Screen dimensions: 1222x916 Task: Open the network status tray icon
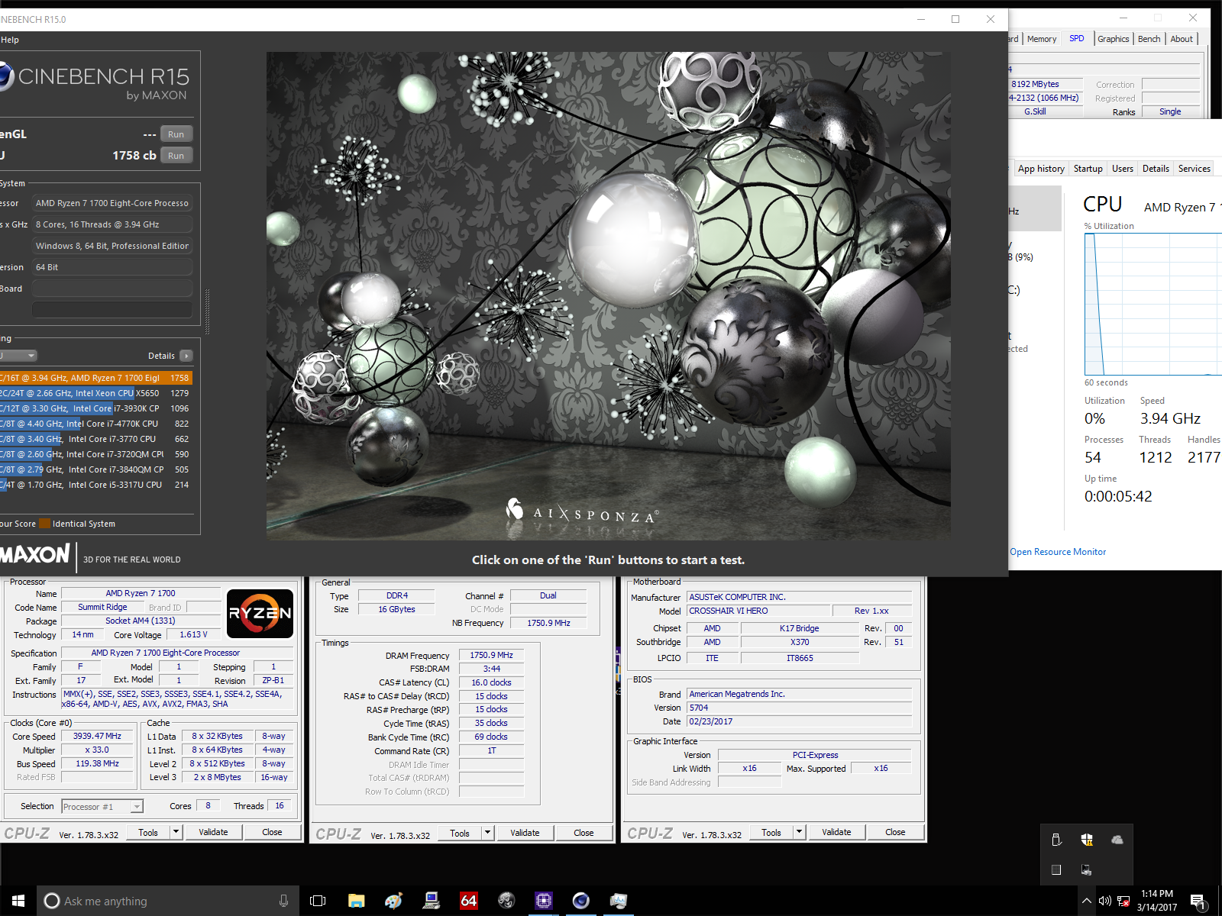tap(1123, 901)
